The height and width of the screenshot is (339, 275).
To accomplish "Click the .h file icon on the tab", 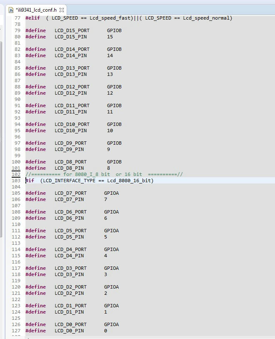I will [11, 10].
